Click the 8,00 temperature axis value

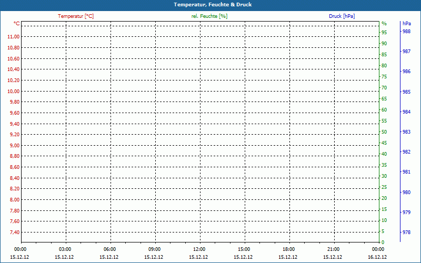pyautogui.click(x=15, y=200)
